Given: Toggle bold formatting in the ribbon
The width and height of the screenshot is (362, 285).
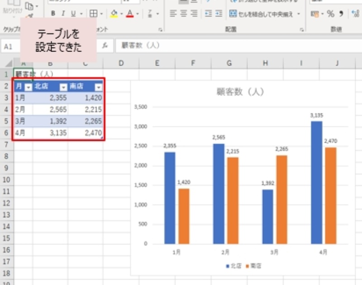Looking at the screenshot, I should pyautogui.click(x=53, y=14).
